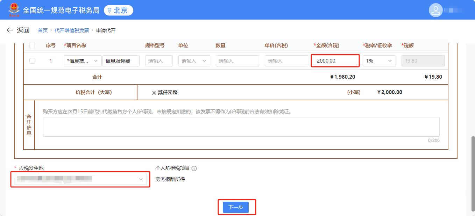The image size is (475, 216).
Task: Expand the 单位 unit dropdown
Action: point(194,61)
